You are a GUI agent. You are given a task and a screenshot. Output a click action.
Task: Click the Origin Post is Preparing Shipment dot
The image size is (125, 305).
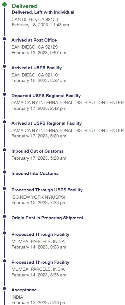point(4,216)
